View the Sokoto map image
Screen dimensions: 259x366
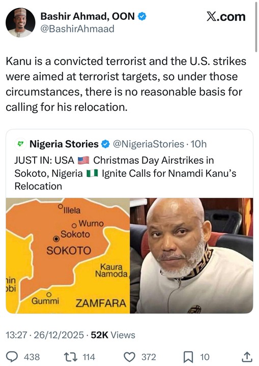tap(68, 256)
